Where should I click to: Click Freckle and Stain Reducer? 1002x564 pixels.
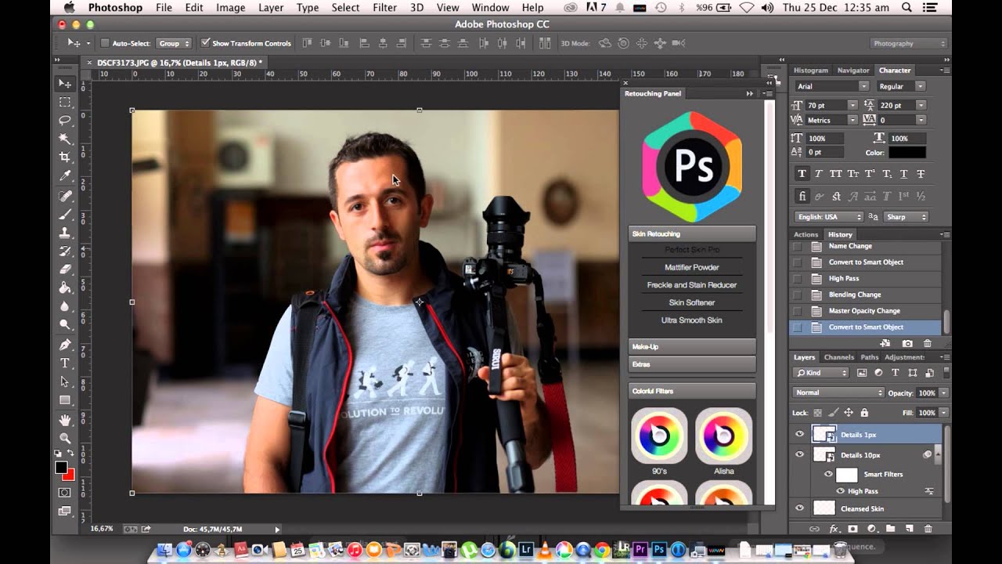tap(692, 285)
